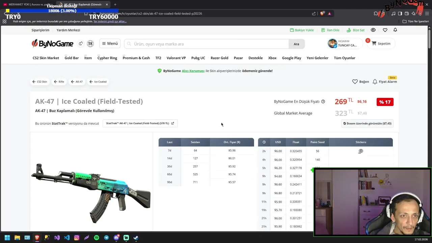Open Instagram from taskbar
432x243 pixels.
coord(77,238)
